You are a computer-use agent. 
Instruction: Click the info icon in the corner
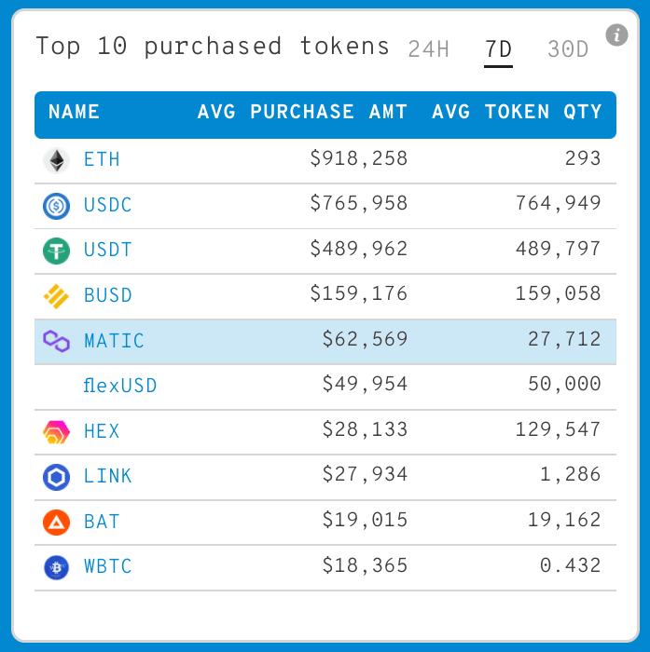click(616, 35)
